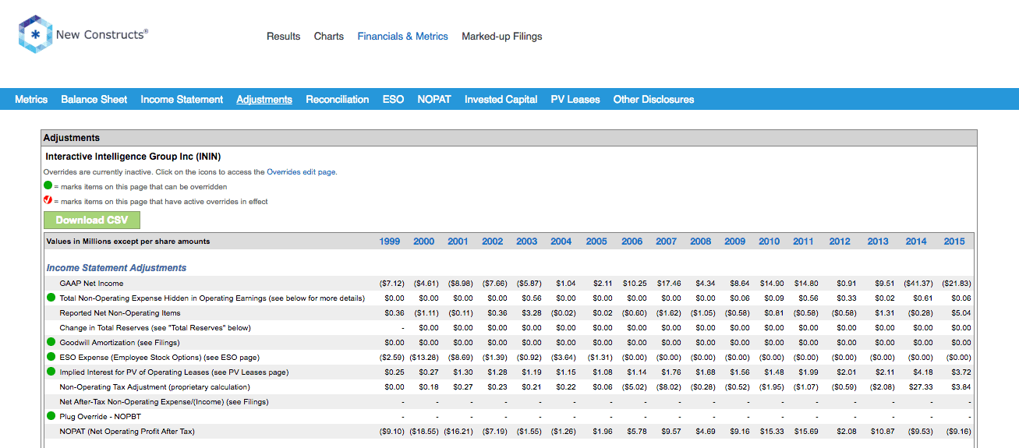Viewport: 1019px width, 448px height.
Task: Click the 2005 year column header
Action: [596, 242]
